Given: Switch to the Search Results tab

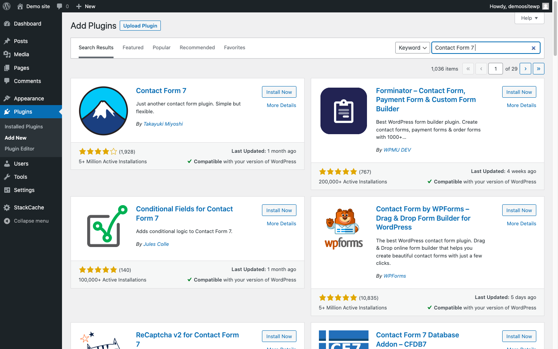Looking at the screenshot, I should [96, 47].
